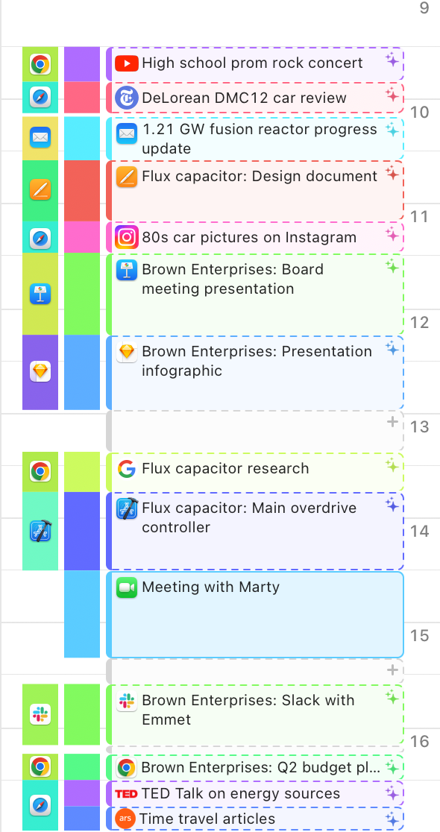Click the Safari icon beside the DeLorean car review row
440x832 pixels.
point(40,98)
